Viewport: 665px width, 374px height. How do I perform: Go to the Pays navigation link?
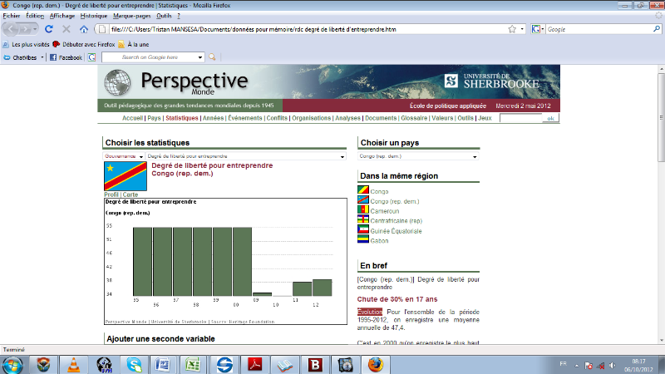pos(154,118)
